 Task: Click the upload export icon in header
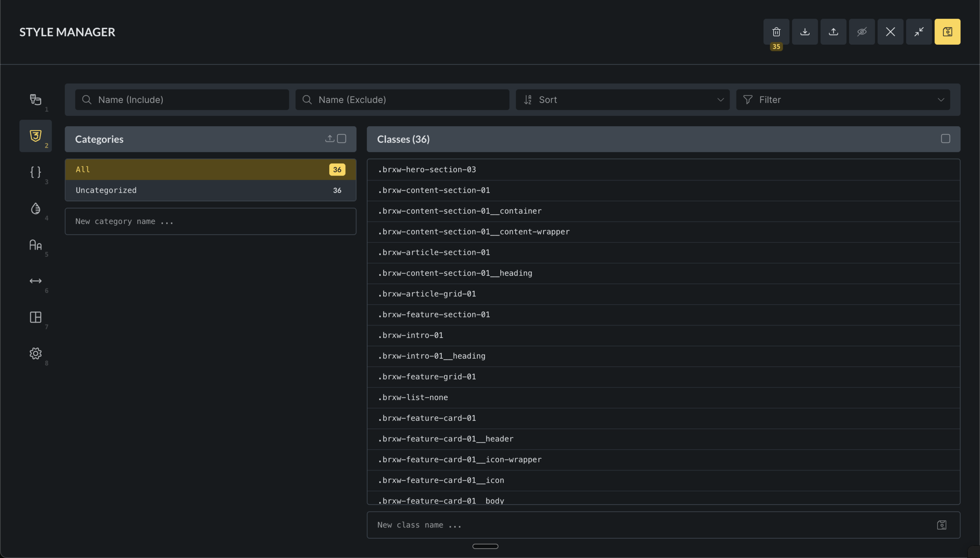coord(833,32)
